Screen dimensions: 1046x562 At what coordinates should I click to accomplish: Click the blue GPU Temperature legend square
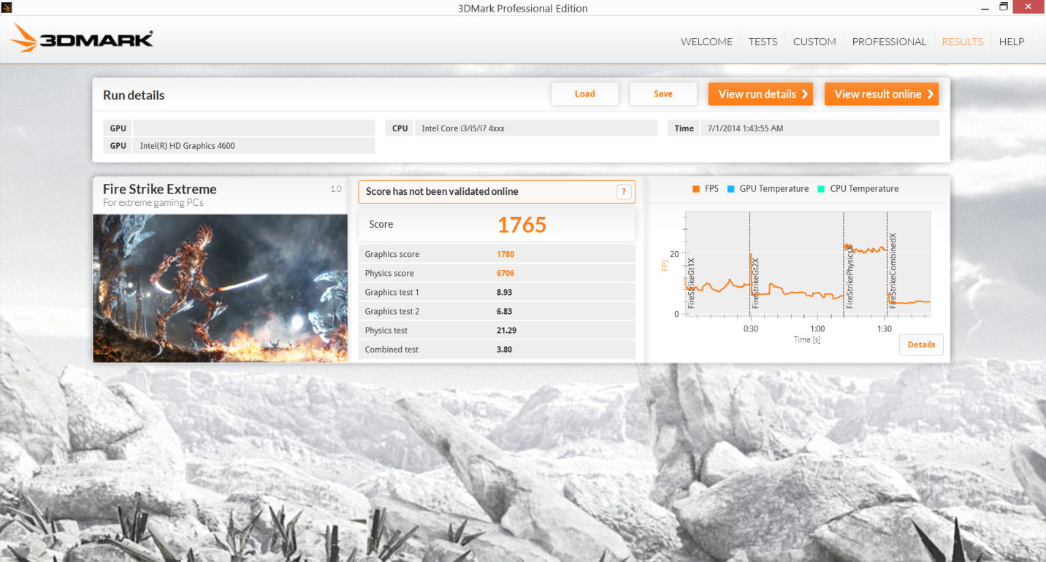[x=731, y=189]
